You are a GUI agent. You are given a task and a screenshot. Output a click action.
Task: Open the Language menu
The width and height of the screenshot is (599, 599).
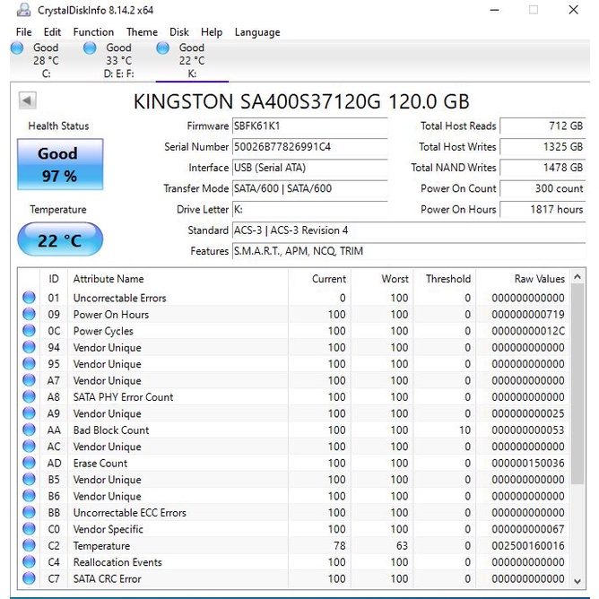click(257, 32)
